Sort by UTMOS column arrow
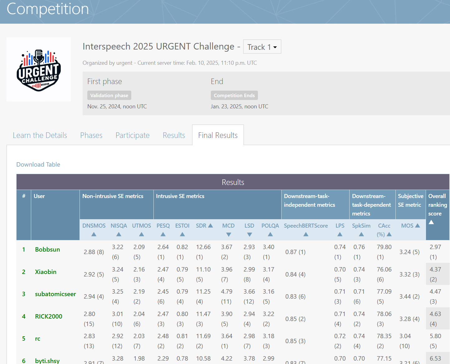The width and height of the screenshot is (450, 364). (x=142, y=234)
